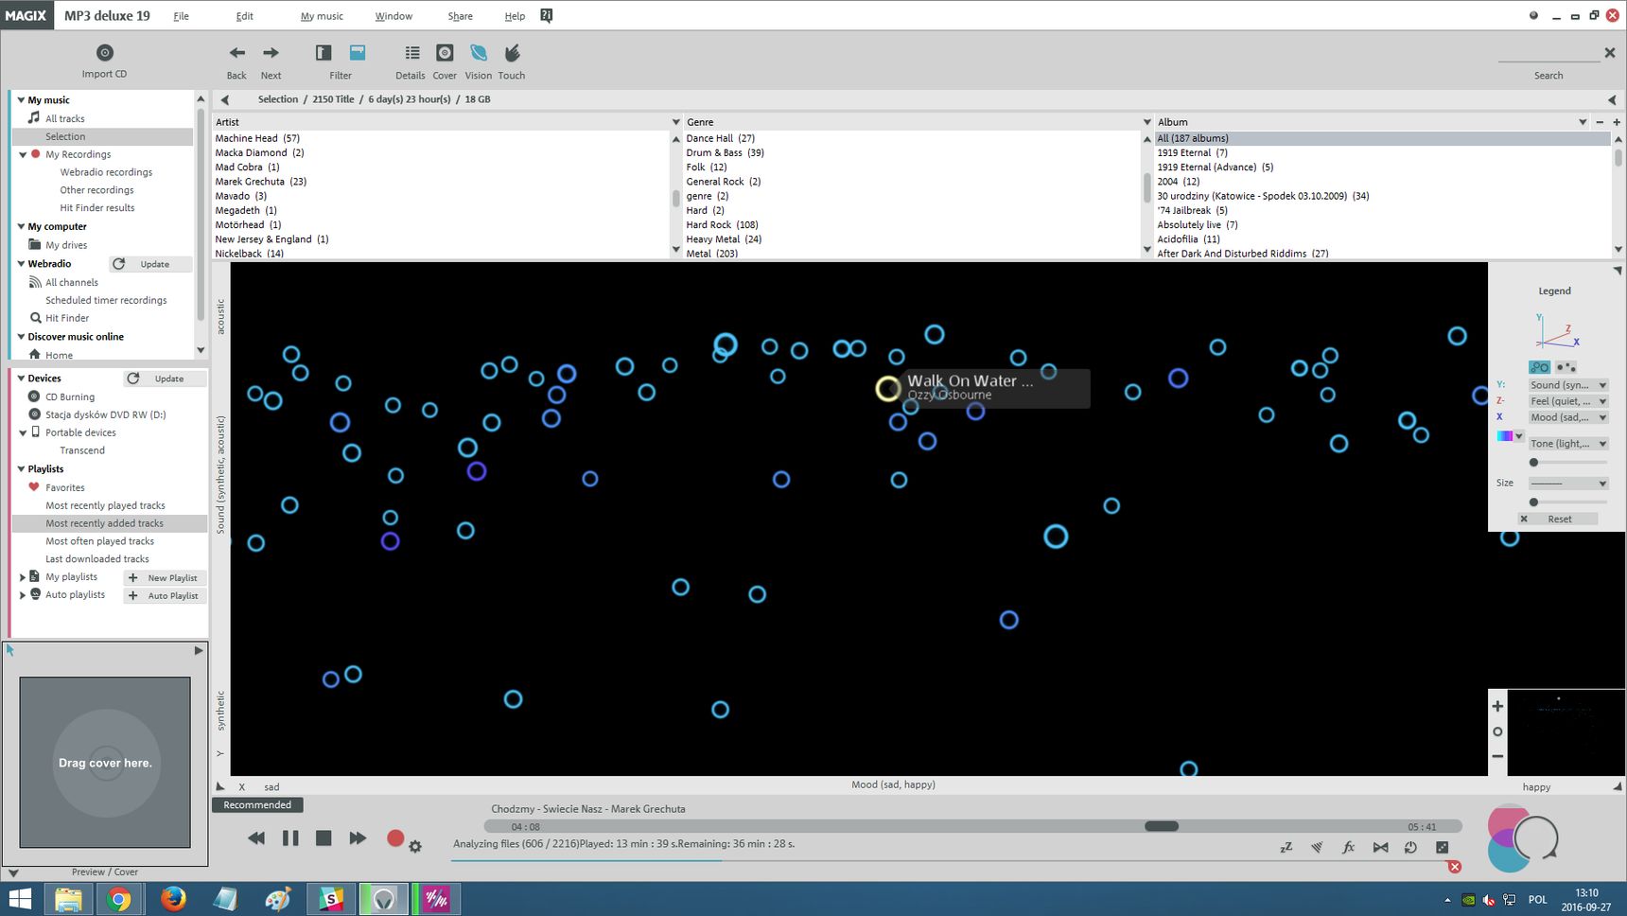Update the Devices list
Screen dimensions: 1627x916
pos(164,379)
